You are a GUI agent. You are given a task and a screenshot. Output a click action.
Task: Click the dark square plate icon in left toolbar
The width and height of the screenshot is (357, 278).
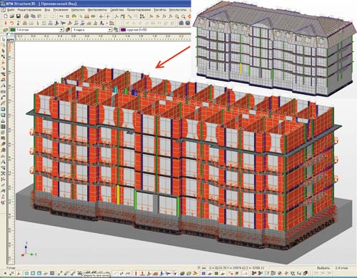pos(3,127)
